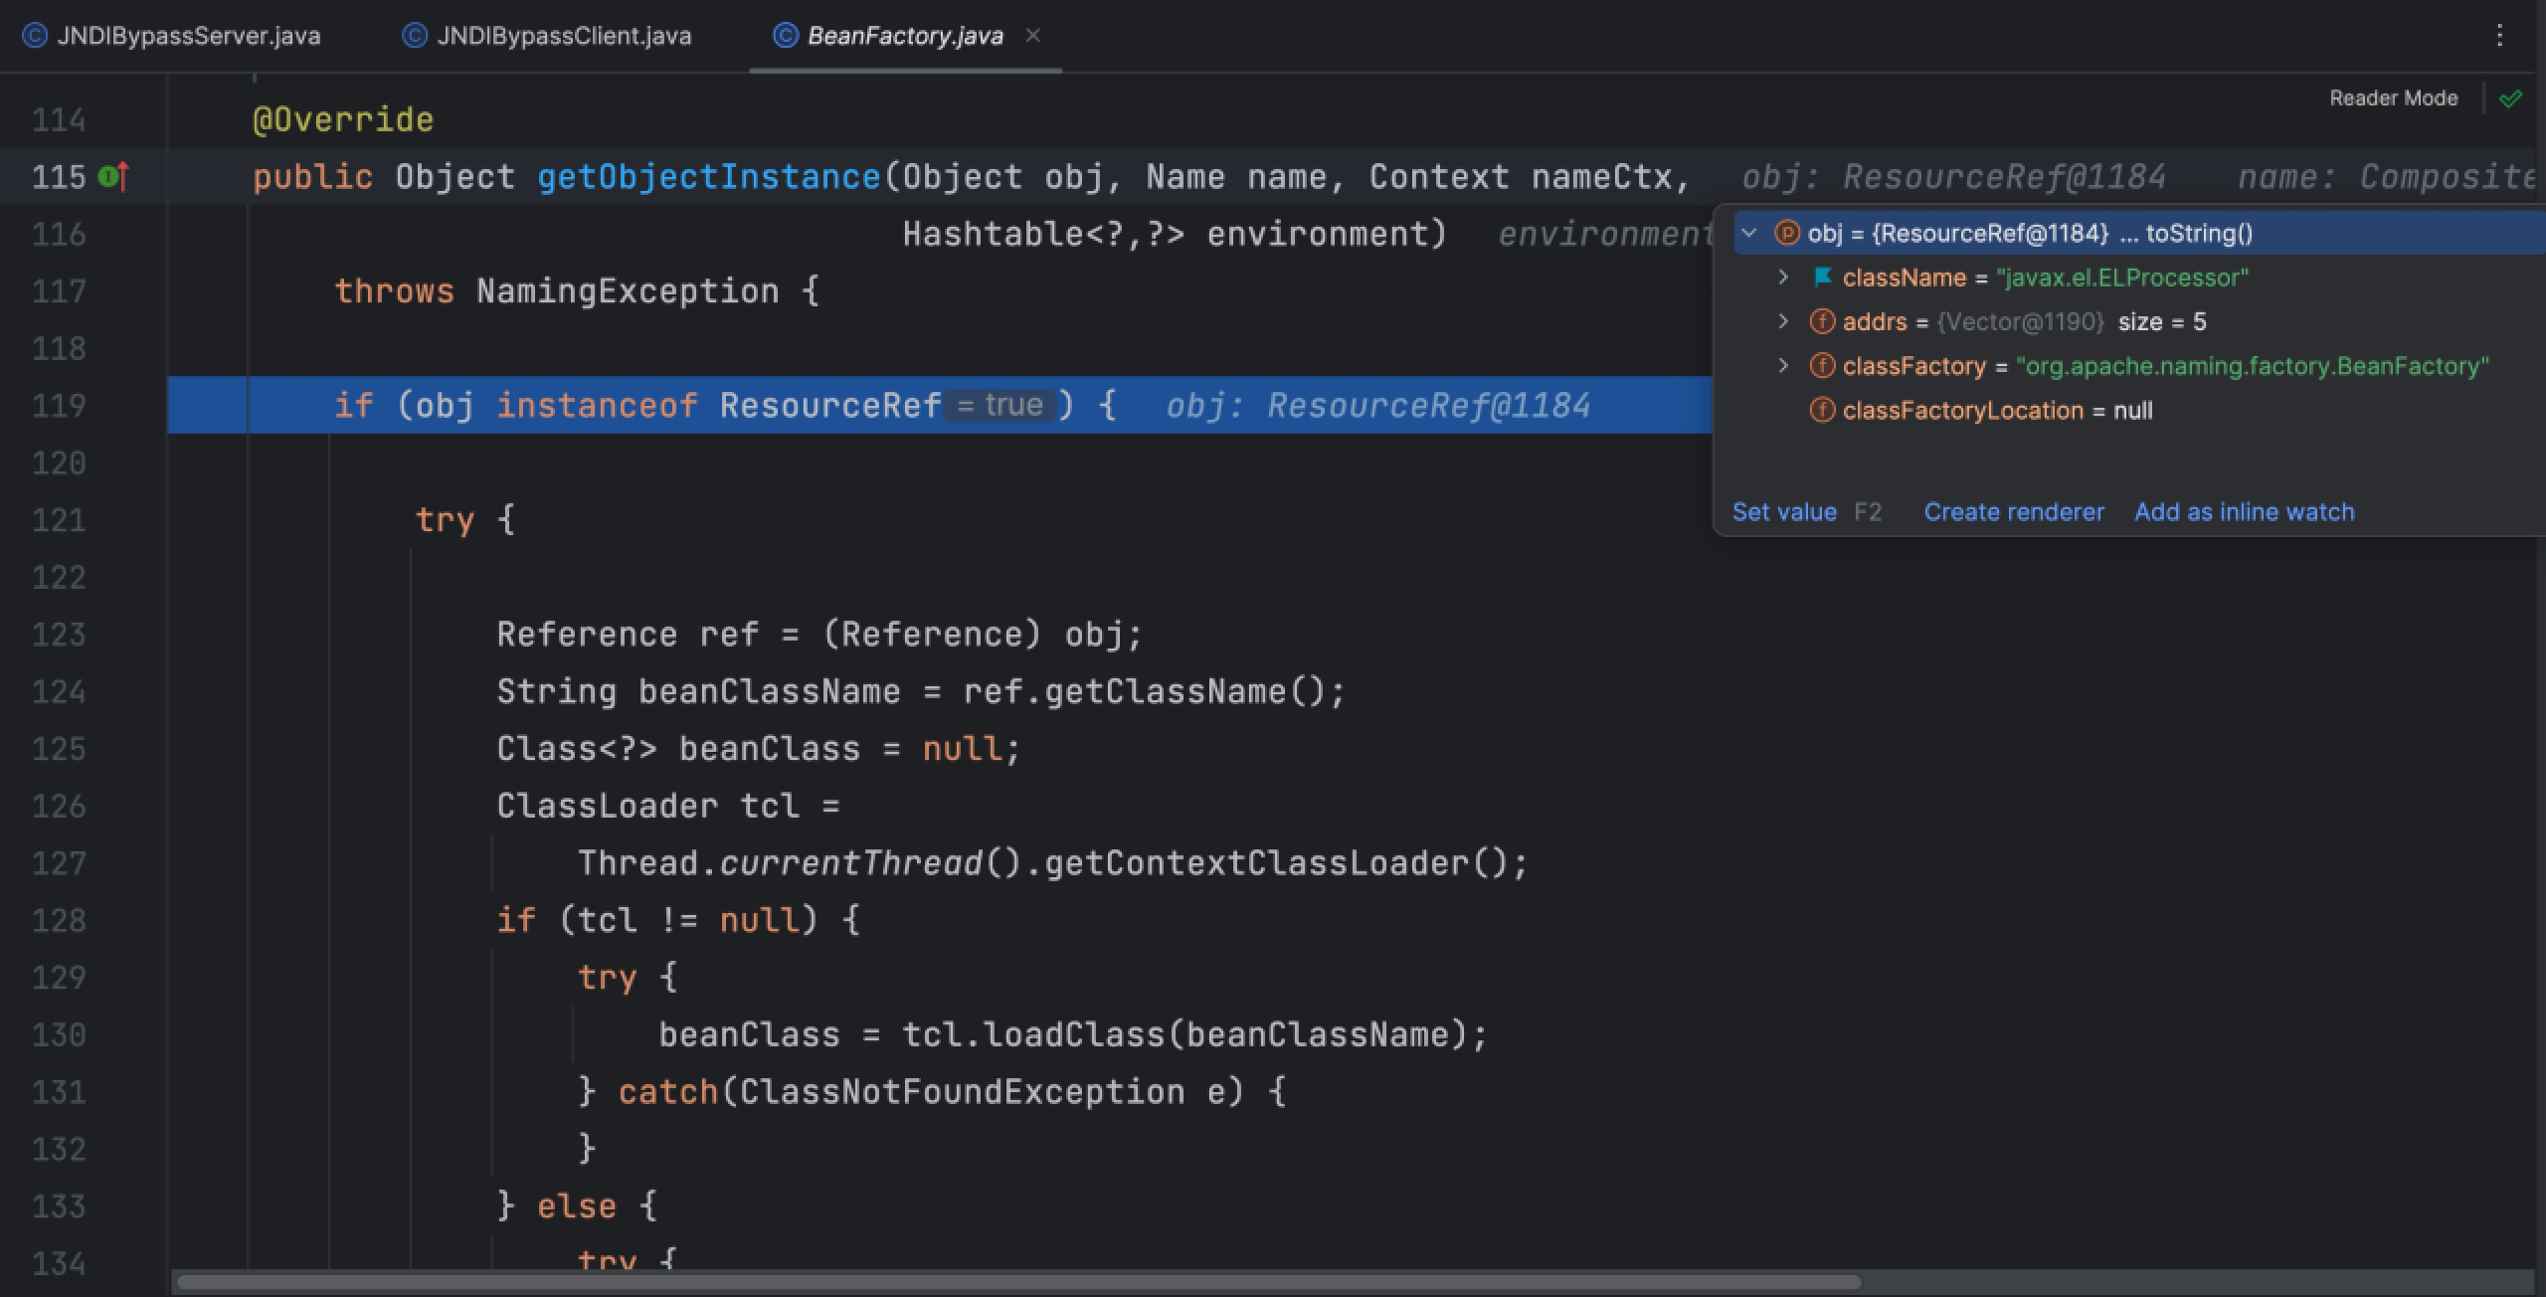Click NamingException on line 117
The image size is (2546, 1297).
coord(628,291)
